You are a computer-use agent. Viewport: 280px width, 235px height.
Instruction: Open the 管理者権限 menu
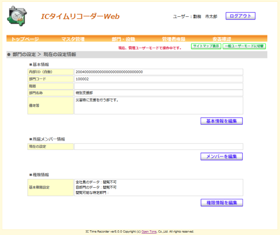point(174,39)
